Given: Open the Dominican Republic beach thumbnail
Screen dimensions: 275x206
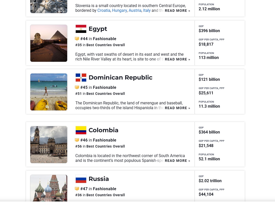Looking at the screenshot, I should coord(49,92).
